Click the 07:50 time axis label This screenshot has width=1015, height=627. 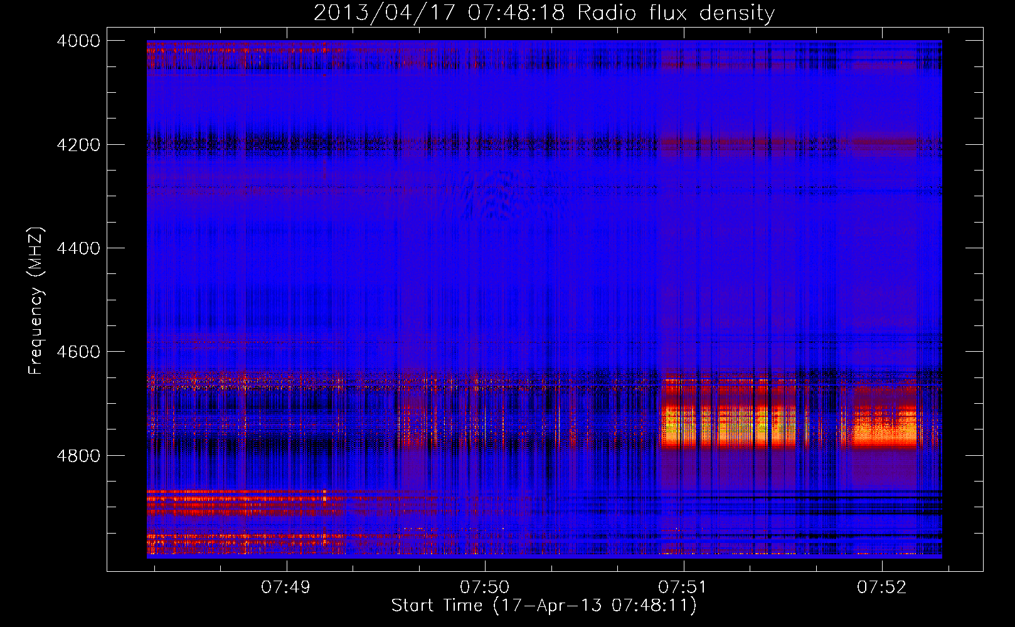(485, 587)
